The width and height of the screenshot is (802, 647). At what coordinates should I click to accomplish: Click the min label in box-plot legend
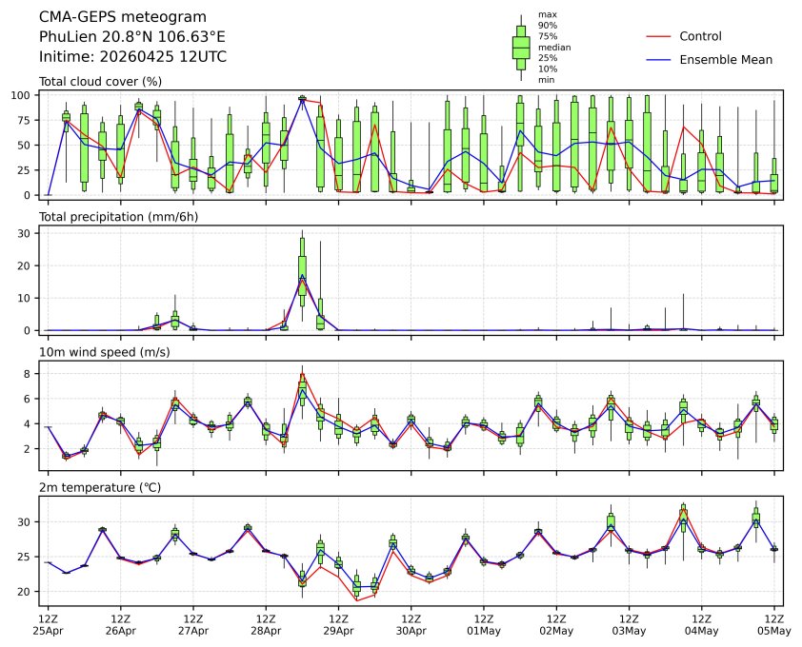pyautogui.click(x=547, y=80)
